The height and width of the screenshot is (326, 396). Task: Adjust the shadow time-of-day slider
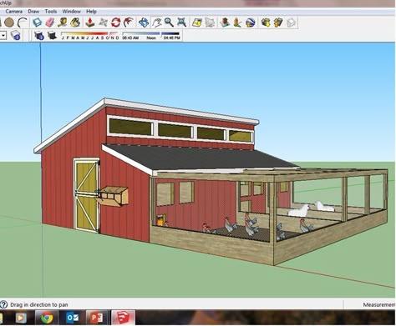click(151, 34)
